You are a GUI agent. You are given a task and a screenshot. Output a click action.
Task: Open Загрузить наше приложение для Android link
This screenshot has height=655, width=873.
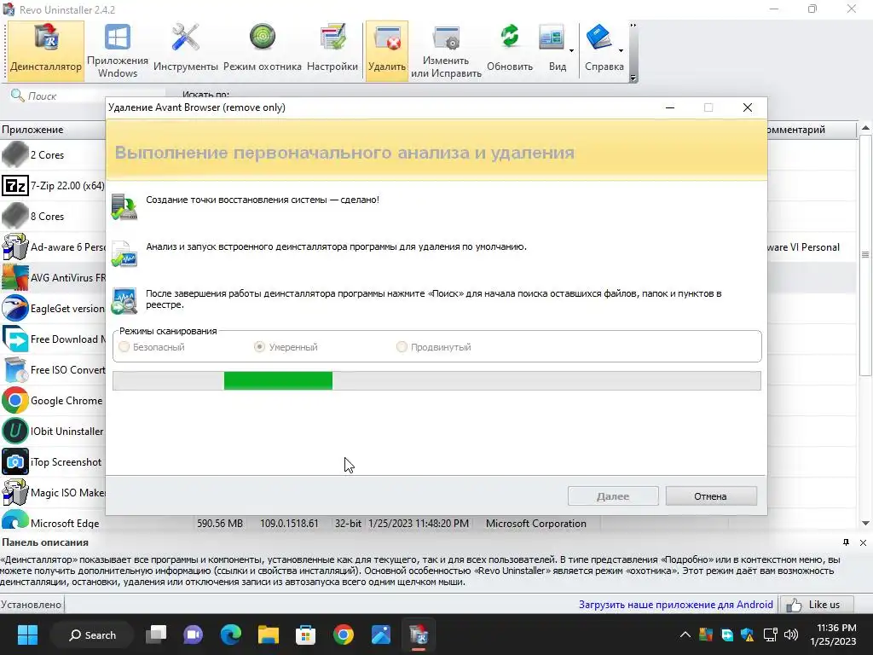pyautogui.click(x=675, y=605)
